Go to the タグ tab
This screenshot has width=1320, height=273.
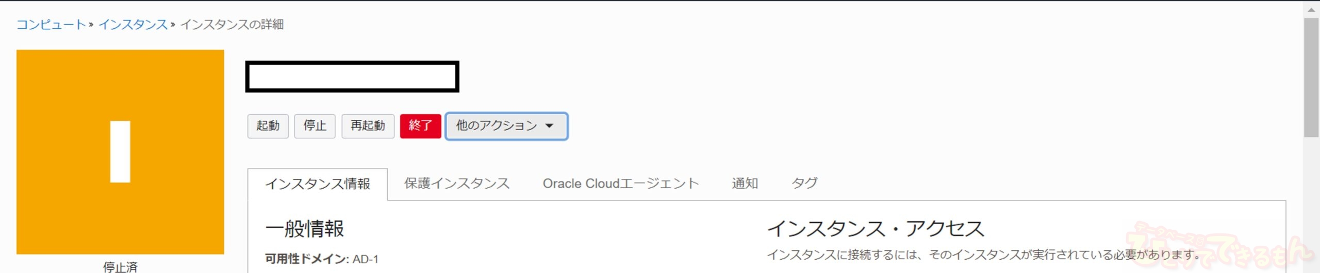(804, 184)
